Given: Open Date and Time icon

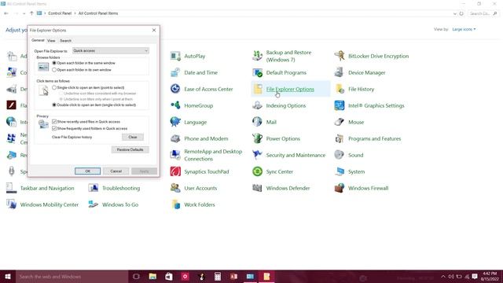Looking at the screenshot, I should [175, 72].
